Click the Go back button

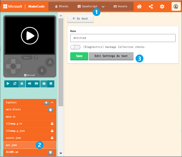[x=80, y=19]
